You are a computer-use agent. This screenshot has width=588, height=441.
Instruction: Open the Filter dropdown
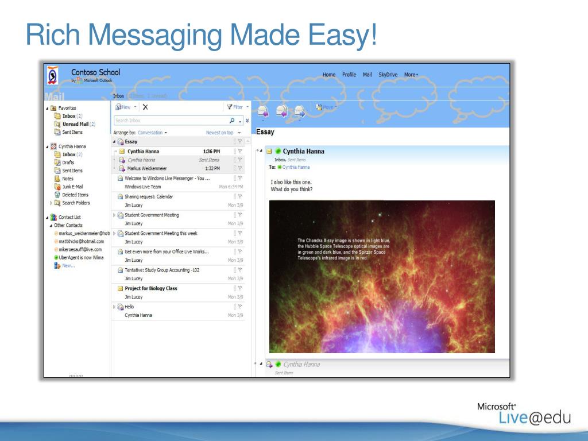247,107
